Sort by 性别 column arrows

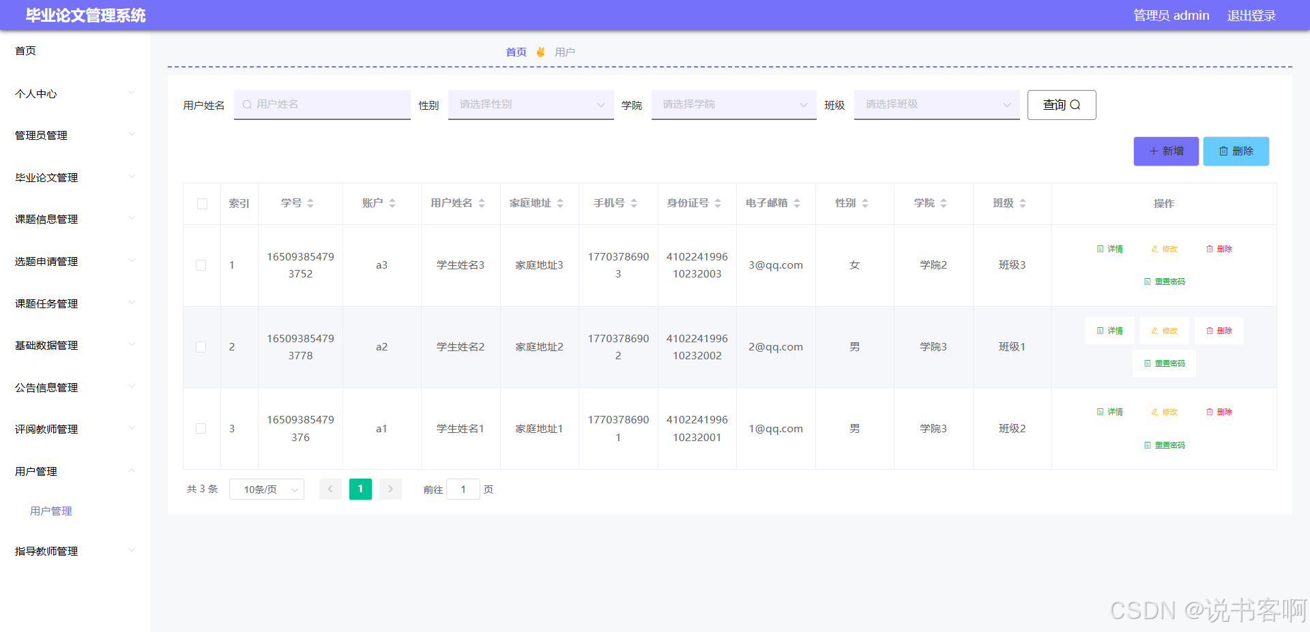click(x=865, y=203)
